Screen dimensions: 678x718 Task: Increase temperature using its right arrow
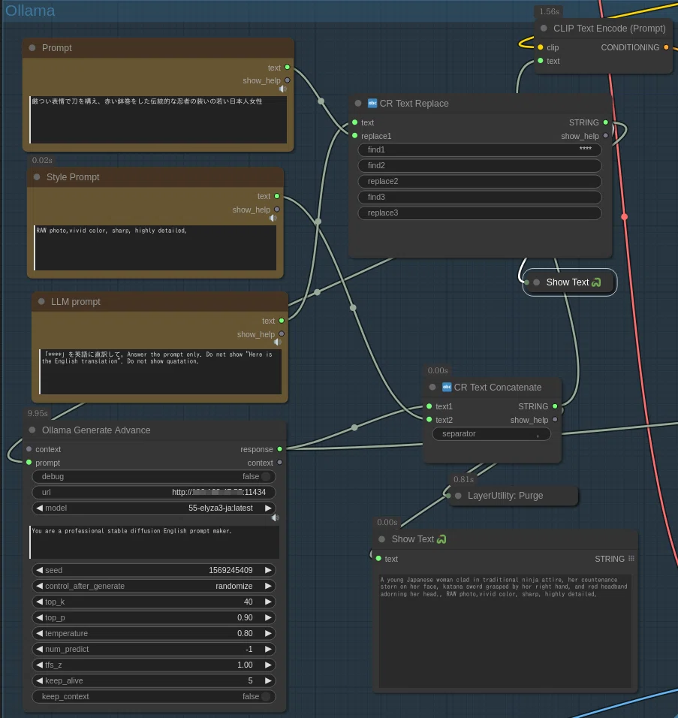pos(268,633)
